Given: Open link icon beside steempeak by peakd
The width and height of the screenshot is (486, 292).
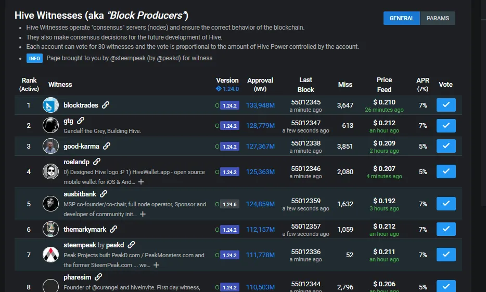Looking at the screenshot, I should (132, 245).
